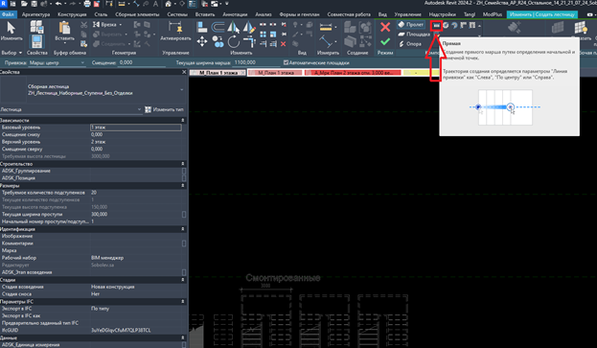Open the Default 3D View house icon
The width and height of the screenshot is (597, 348).
click(168, 4)
